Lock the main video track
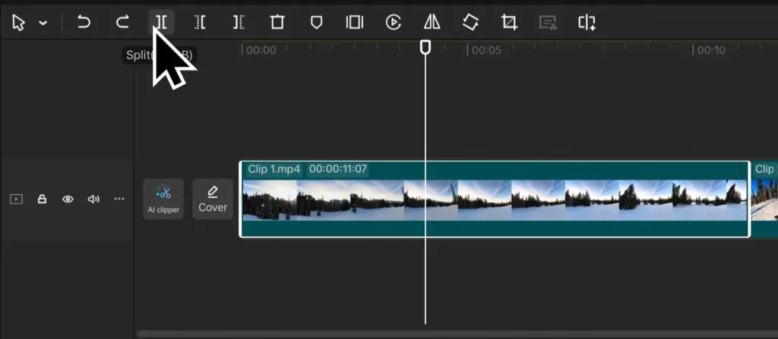This screenshot has height=339, width=778. [x=43, y=199]
